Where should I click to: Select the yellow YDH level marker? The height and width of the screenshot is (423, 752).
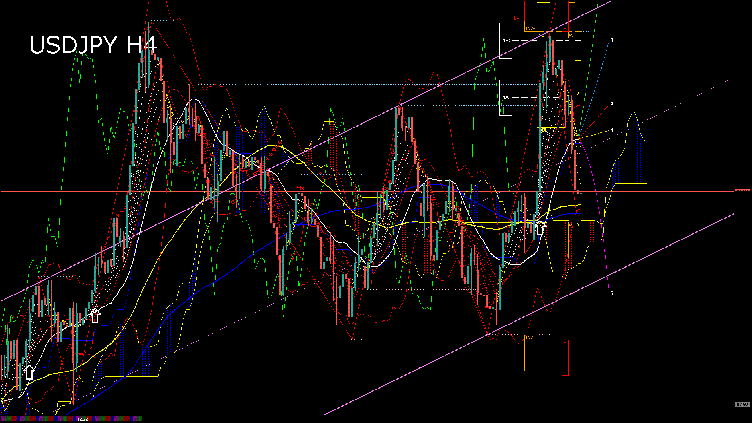point(544,35)
